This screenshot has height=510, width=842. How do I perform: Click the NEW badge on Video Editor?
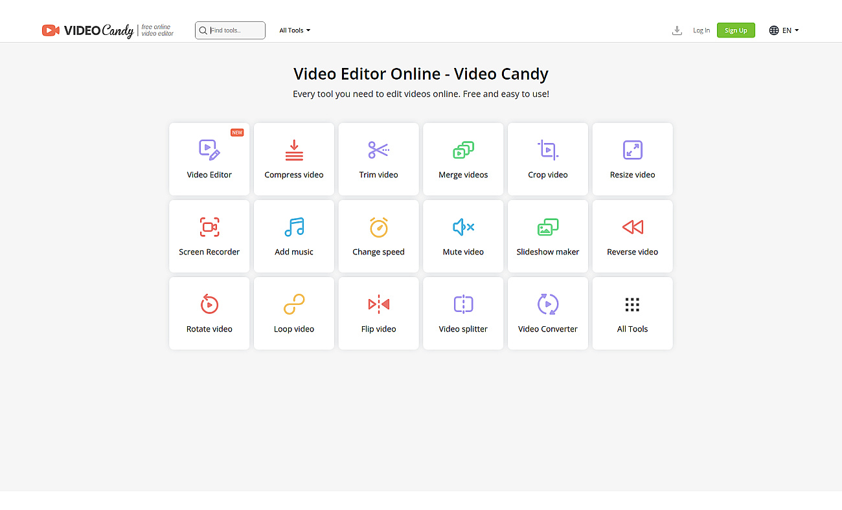click(x=237, y=133)
